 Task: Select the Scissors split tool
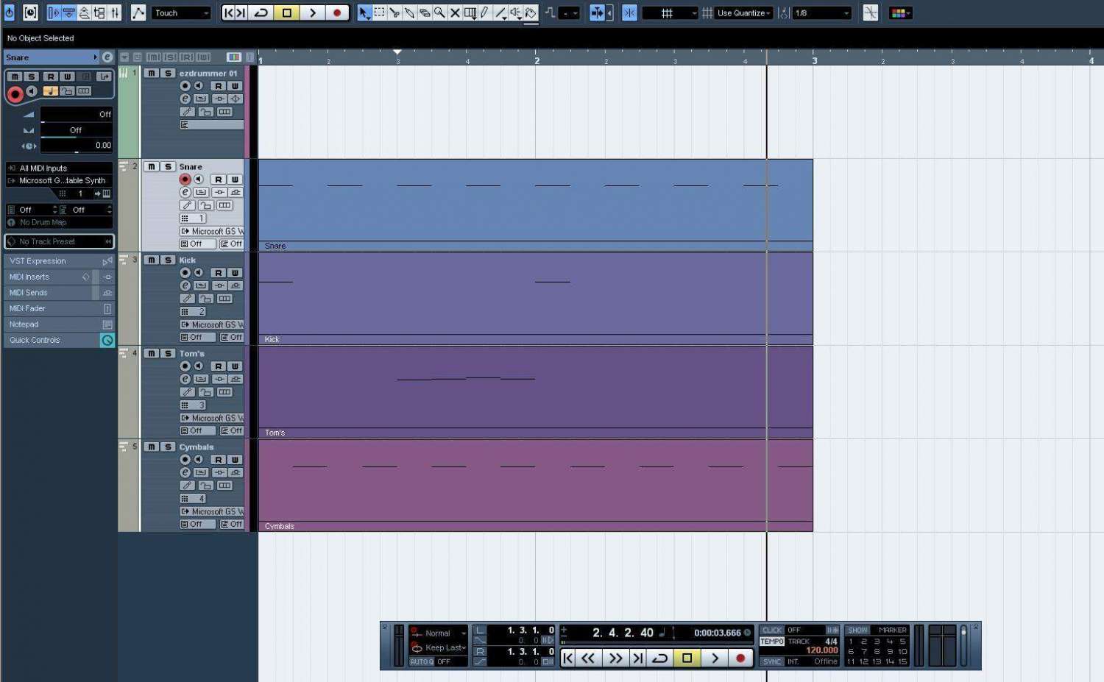coord(394,13)
